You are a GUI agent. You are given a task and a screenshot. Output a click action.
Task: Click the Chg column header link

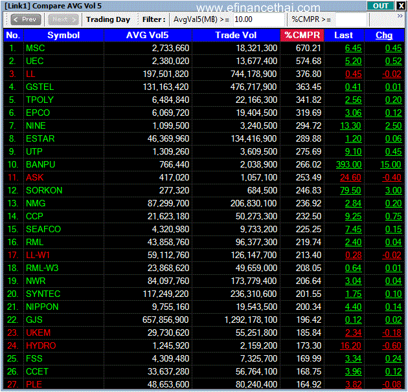tap(384, 35)
